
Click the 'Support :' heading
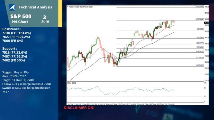pos(10,48)
